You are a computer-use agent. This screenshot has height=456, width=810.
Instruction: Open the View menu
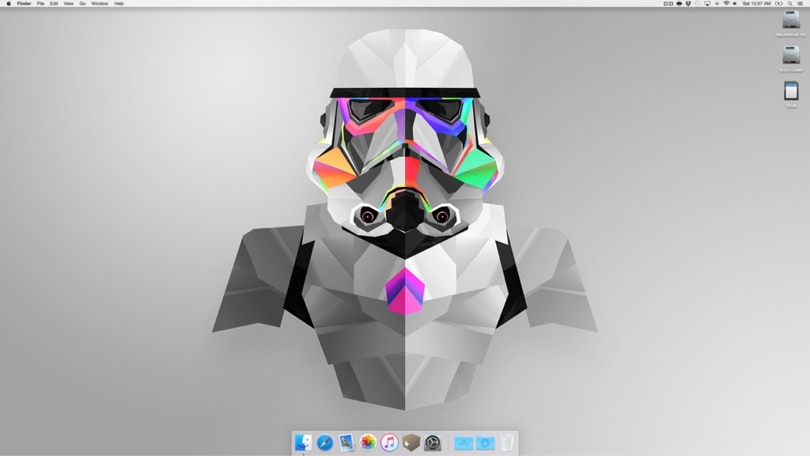coord(68,4)
